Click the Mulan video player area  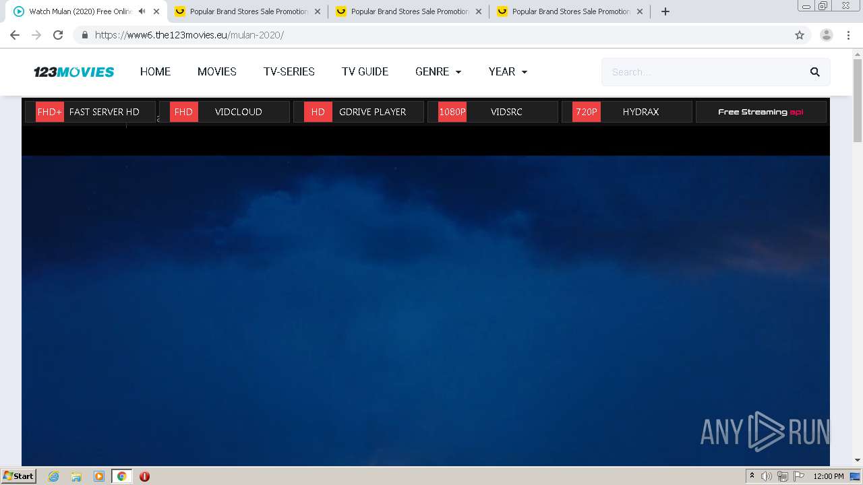[425, 310]
